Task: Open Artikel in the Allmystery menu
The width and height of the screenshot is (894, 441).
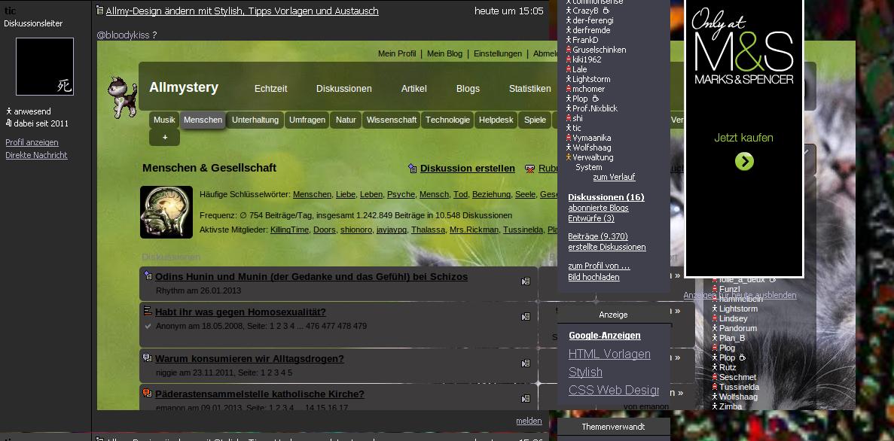Action: 414,88
